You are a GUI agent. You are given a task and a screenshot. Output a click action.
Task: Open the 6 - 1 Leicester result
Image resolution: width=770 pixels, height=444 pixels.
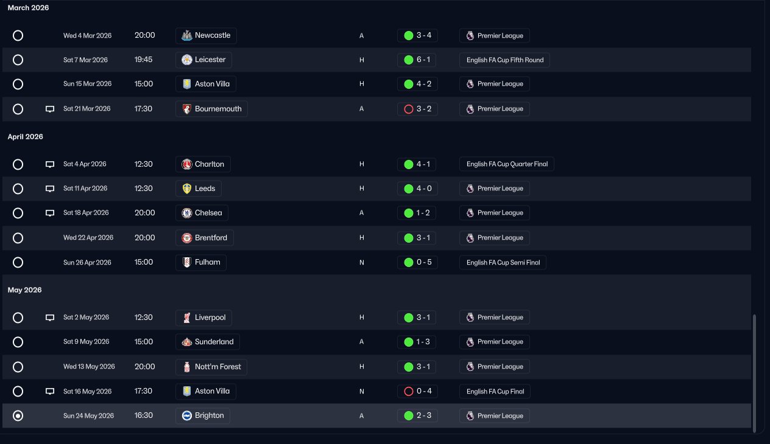417,60
